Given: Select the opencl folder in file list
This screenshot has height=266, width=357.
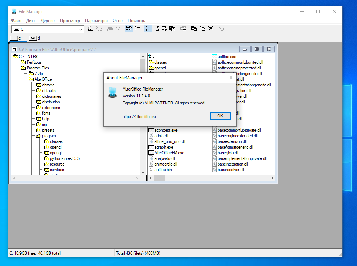Looking at the screenshot, I should [157, 68].
